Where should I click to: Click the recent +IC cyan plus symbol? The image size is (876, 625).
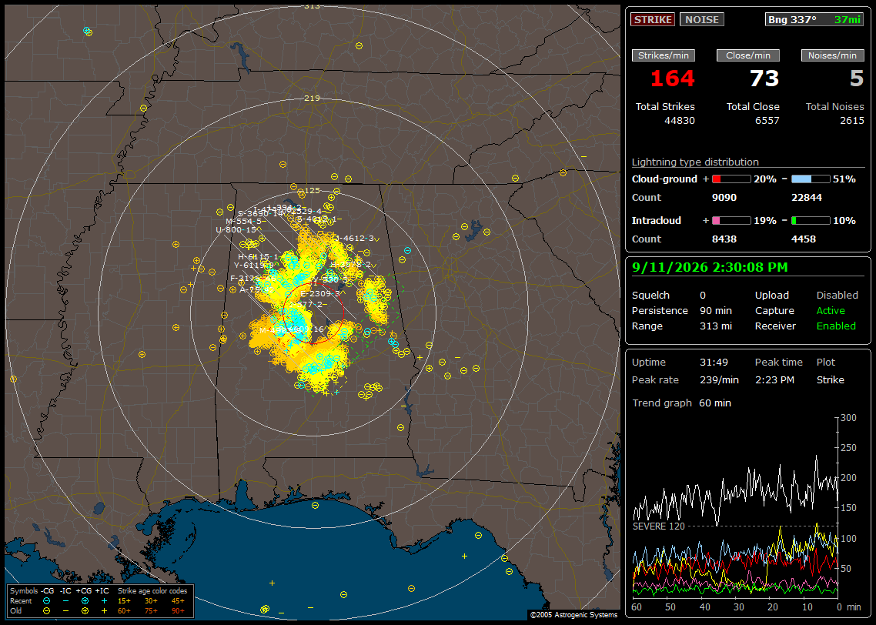pyautogui.click(x=104, y=601)
